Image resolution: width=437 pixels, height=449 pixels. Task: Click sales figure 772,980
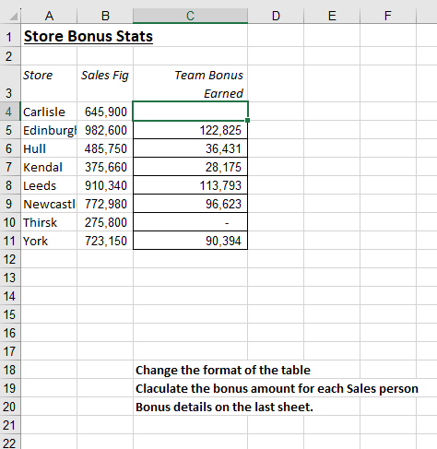105,204
